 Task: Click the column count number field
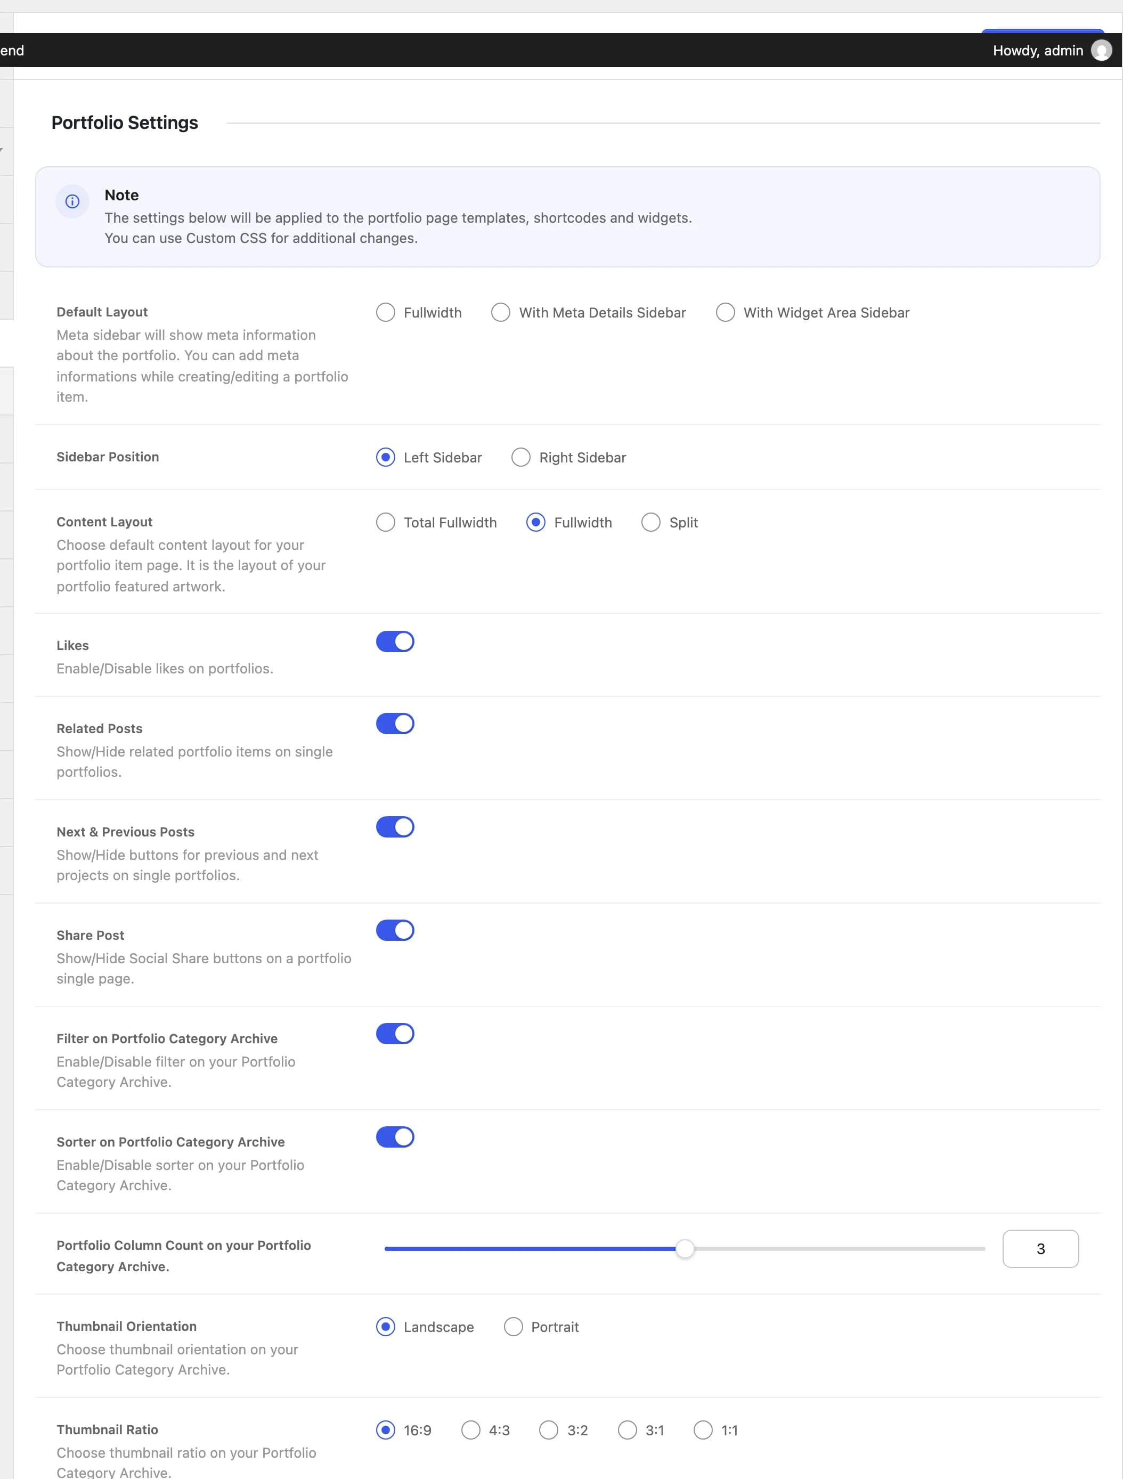(x=1040, y=1248)
